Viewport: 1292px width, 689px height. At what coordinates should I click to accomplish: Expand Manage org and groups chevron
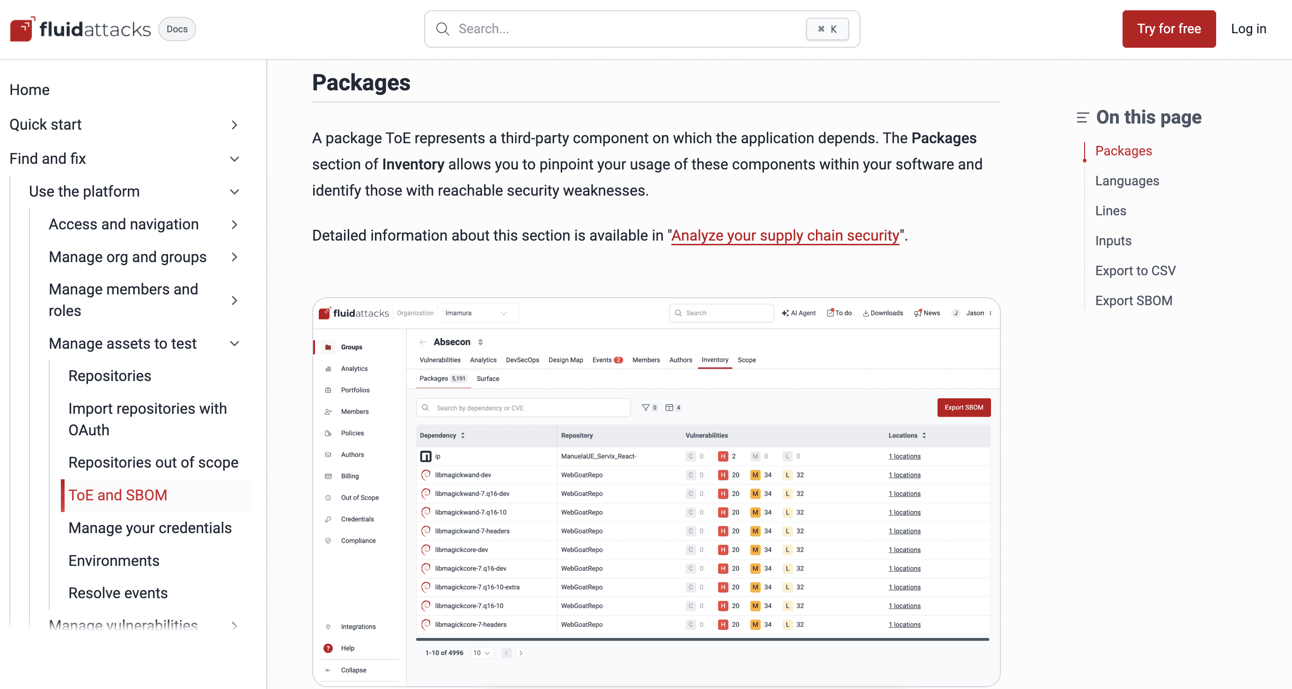[x=234, y=257]
